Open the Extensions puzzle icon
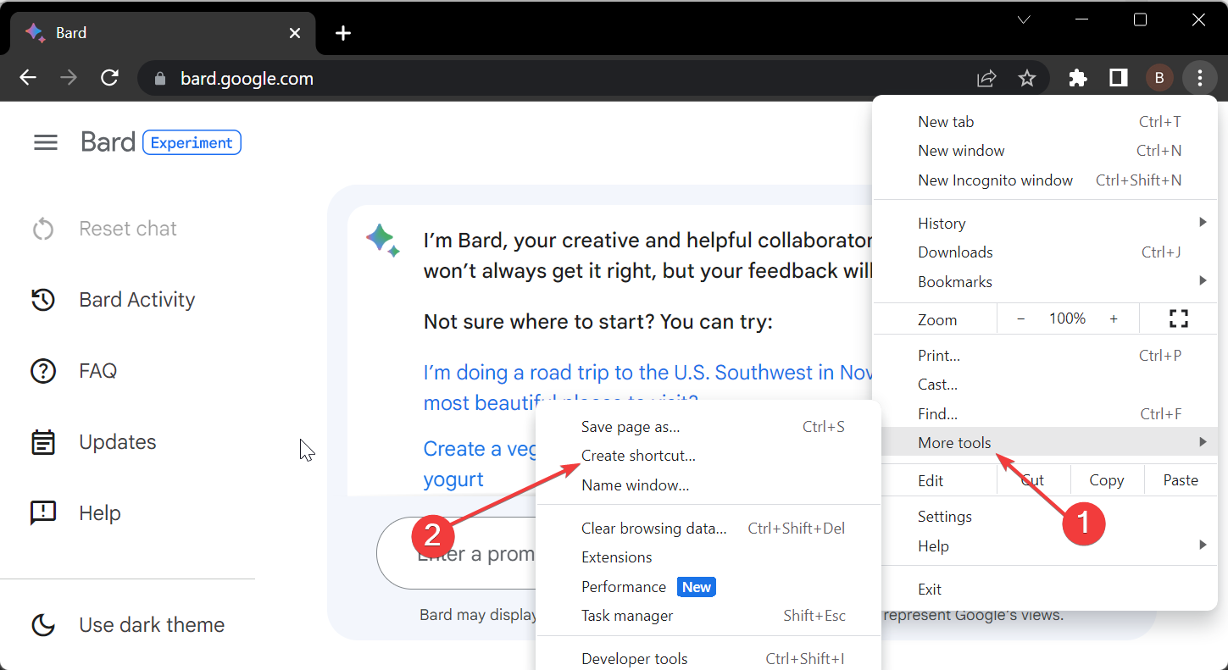Viewport: 1228px width, 670px height. (1078, 78)
